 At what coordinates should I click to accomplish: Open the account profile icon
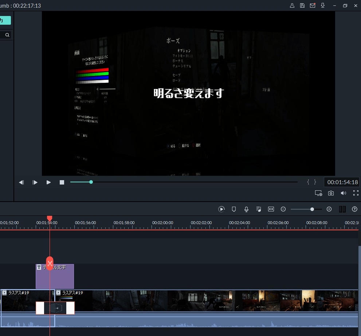292,5
